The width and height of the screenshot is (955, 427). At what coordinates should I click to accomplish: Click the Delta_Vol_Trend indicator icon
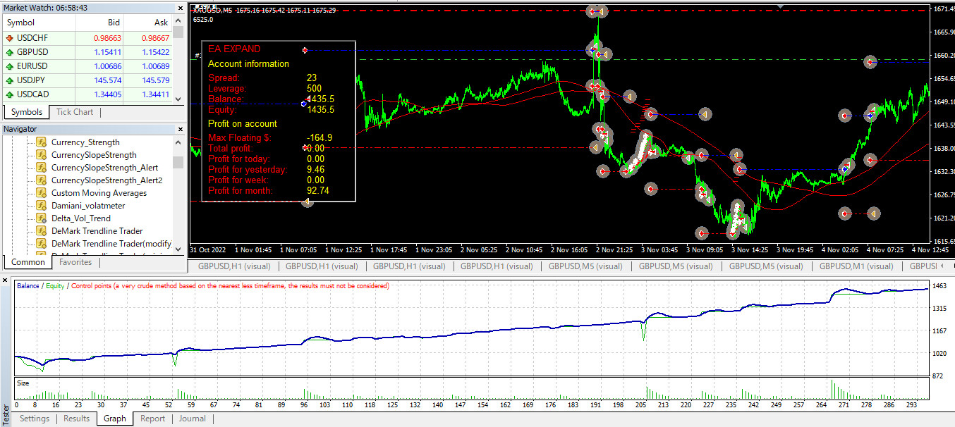41,218
